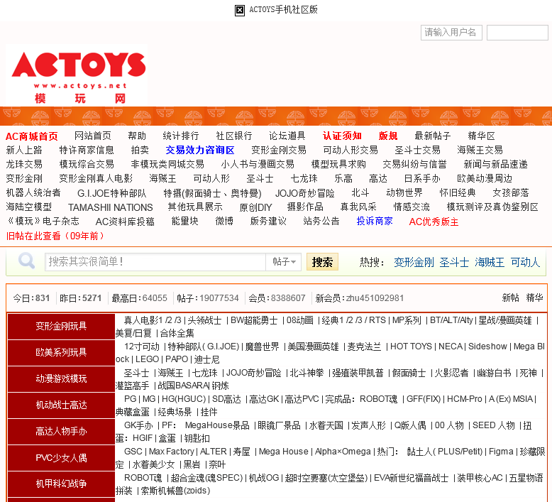Open the 乐高 forum link
The image size is (552, 502).
343,179
